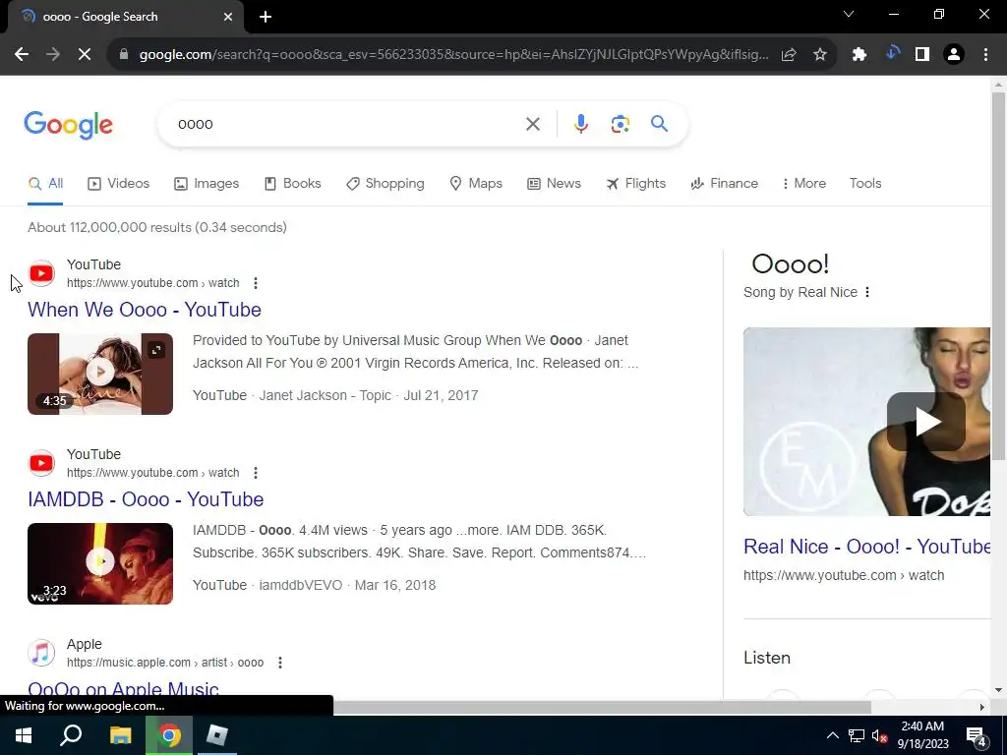Image resolution: width=1007 pixels, height=755 pixels.
Task: Open options for IAMDDB result
Action: 256,473
